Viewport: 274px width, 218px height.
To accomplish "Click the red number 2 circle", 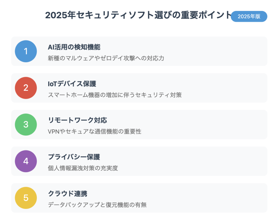I will coord(26,88).
